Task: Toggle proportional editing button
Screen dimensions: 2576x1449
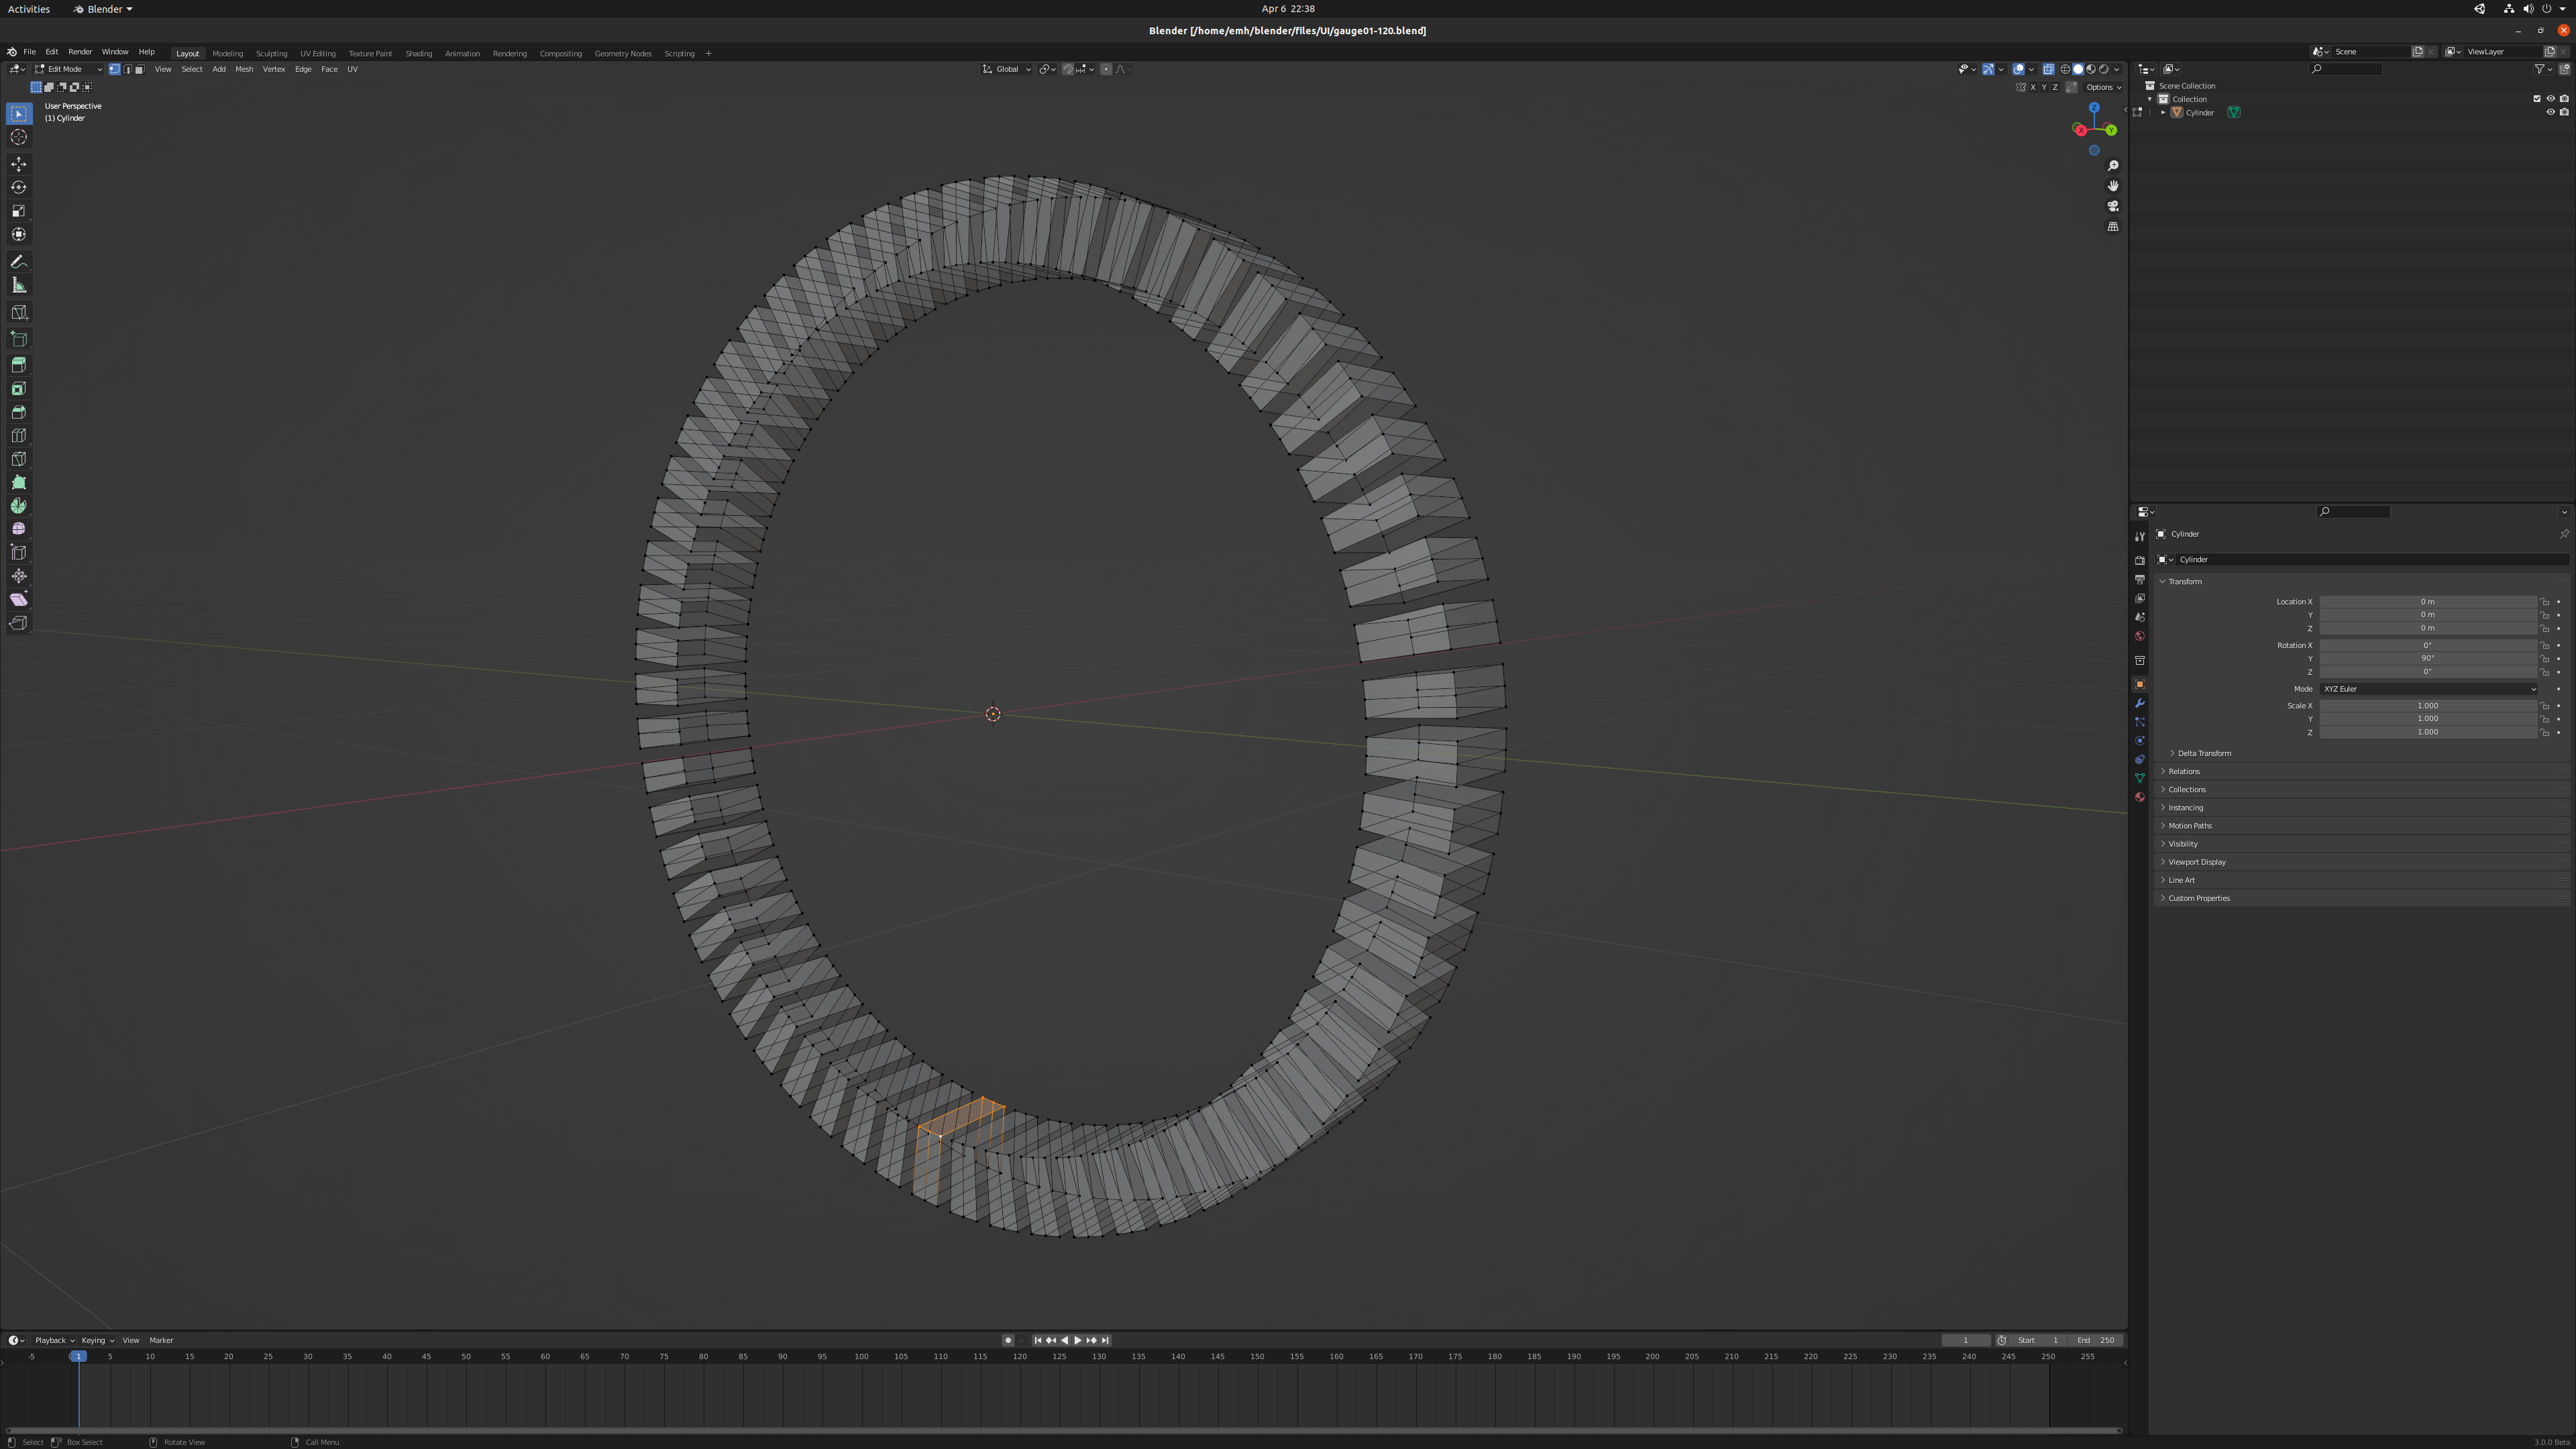Action: 1106,69
